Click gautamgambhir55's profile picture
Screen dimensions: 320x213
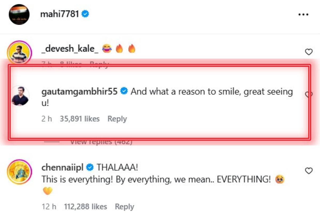point(21,96)
